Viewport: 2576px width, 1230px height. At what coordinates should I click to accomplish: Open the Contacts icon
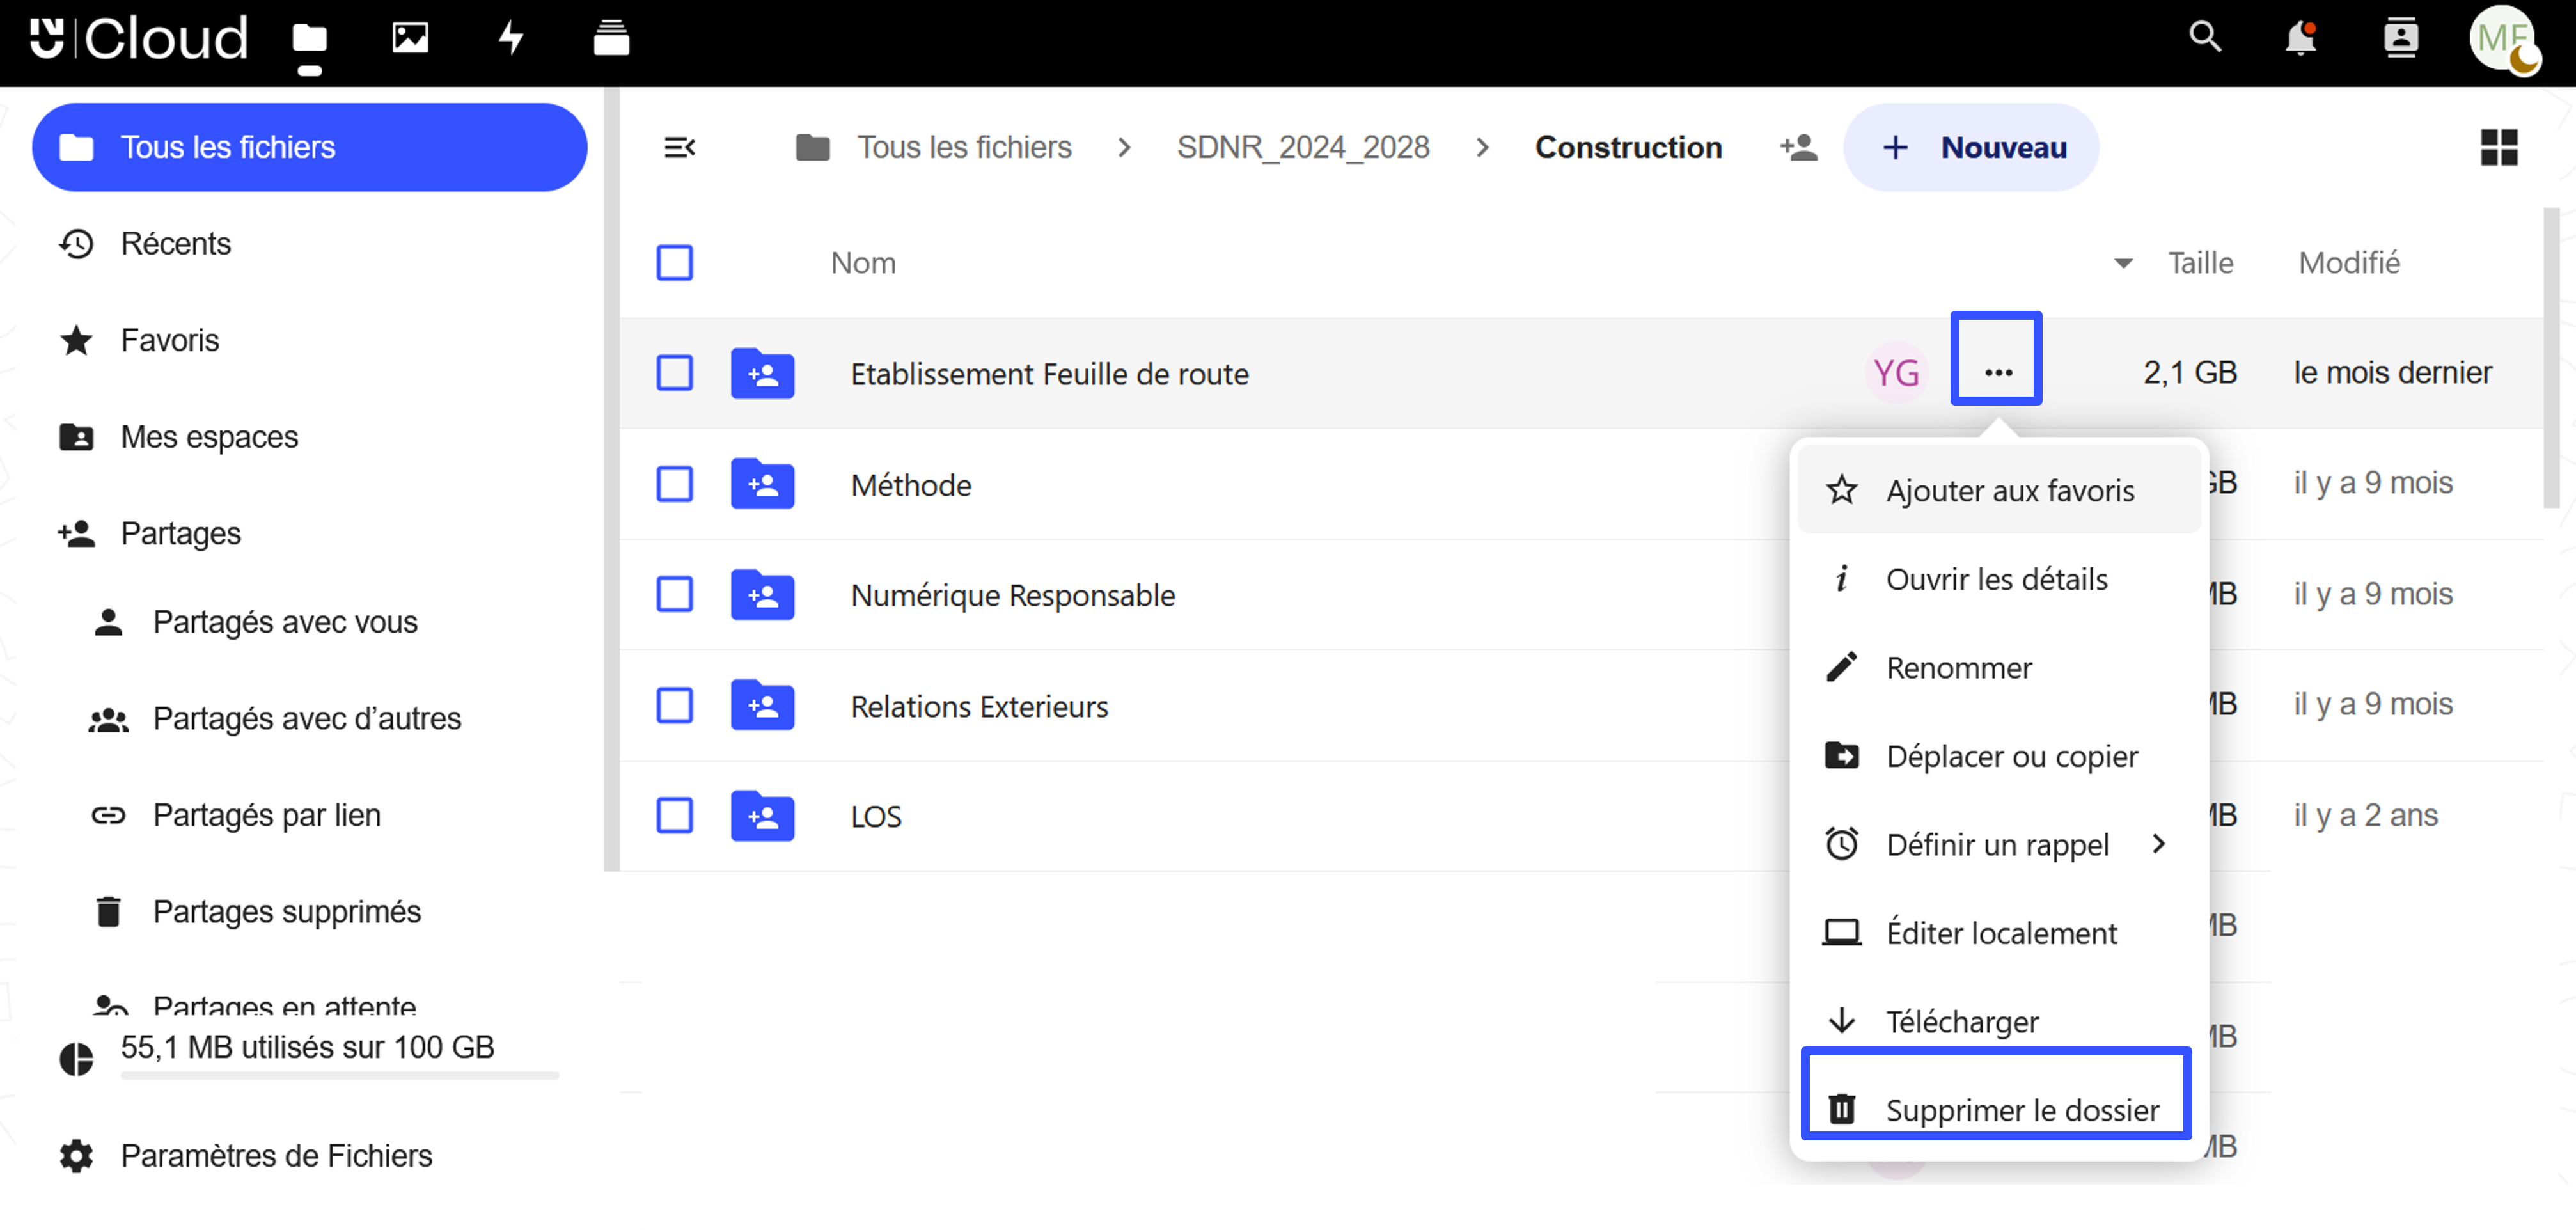coord(2401,37)
